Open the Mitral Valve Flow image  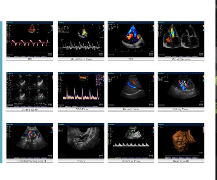coord(81,39)
